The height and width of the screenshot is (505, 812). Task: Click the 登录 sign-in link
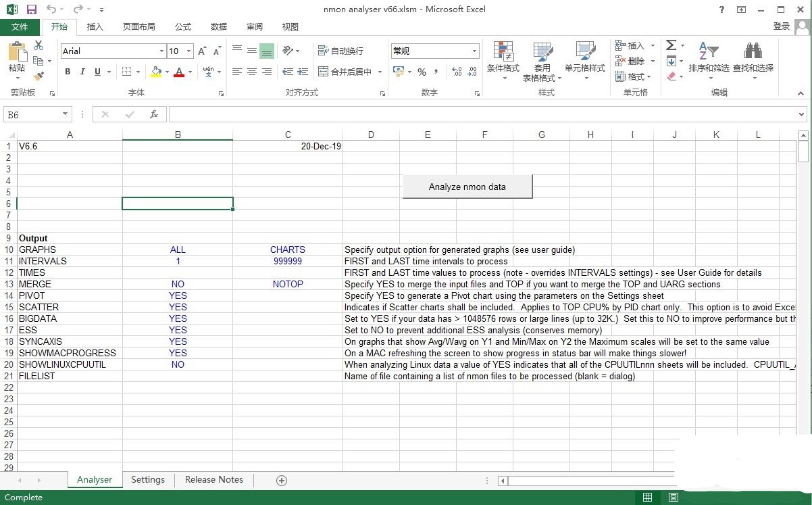coord(781,26)
